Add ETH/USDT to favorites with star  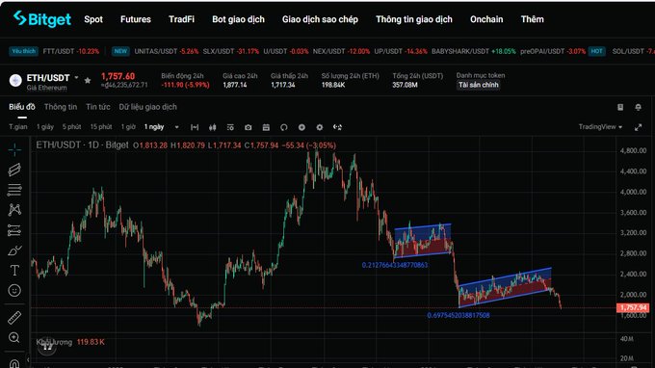pyautogui.click(x=88, y=80)
